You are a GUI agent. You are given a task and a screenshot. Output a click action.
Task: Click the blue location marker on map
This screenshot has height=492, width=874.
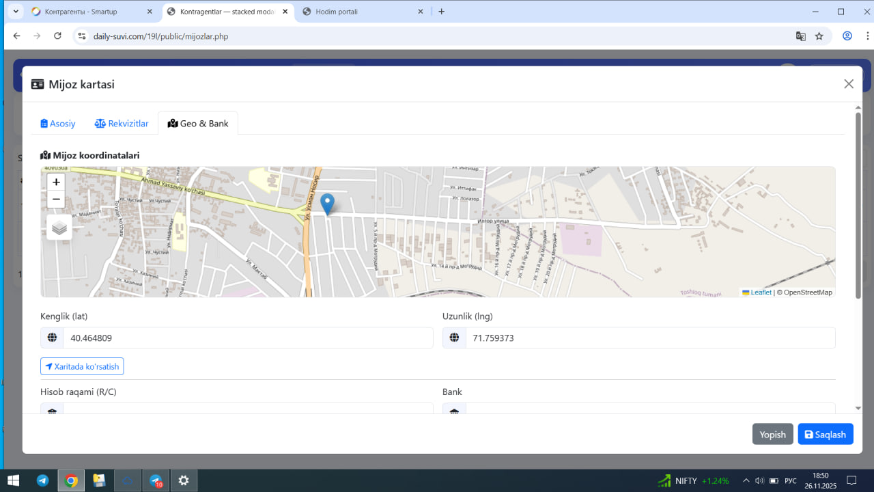(328, 204)
